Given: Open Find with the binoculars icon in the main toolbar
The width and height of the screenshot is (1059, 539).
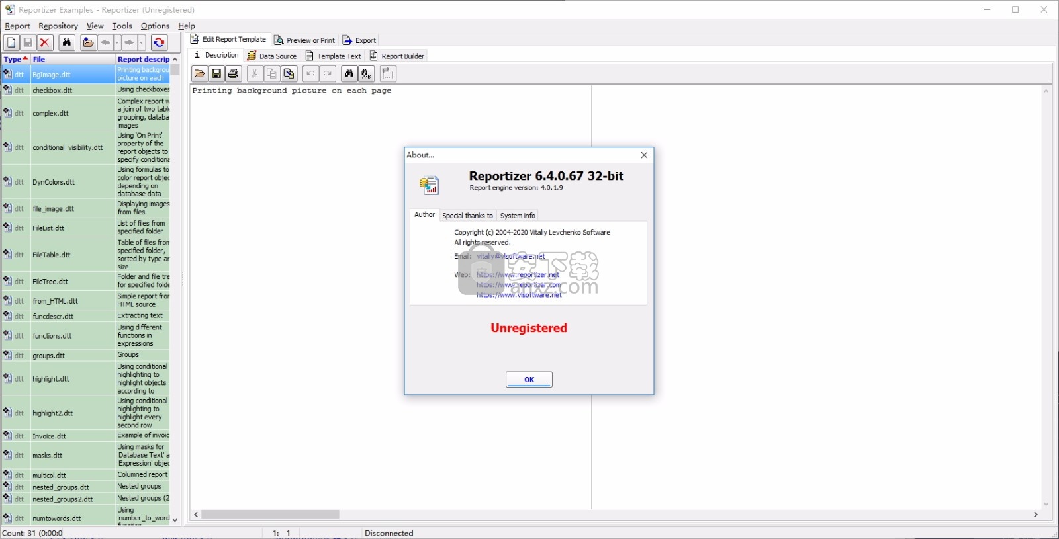Looking at the screenshot, I should pyautogui.click(x=66, y=42).
